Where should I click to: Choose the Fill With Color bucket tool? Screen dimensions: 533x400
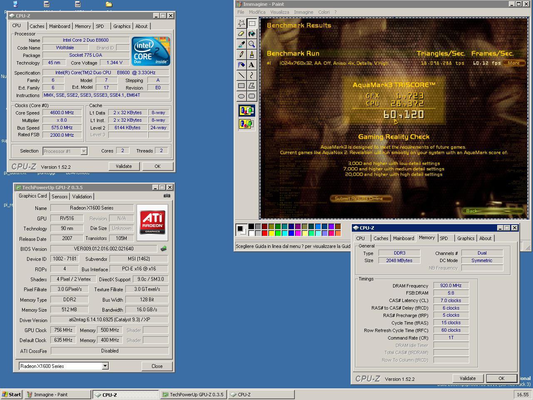(252, 34)
